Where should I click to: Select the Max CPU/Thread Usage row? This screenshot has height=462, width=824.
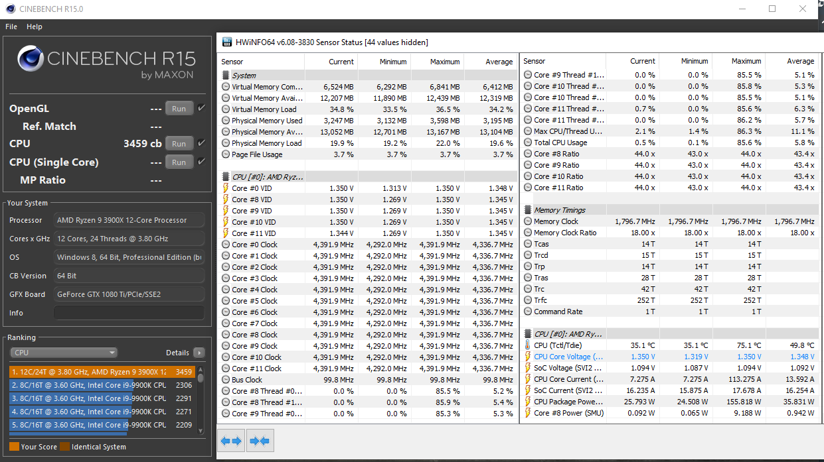coord(670,131)
